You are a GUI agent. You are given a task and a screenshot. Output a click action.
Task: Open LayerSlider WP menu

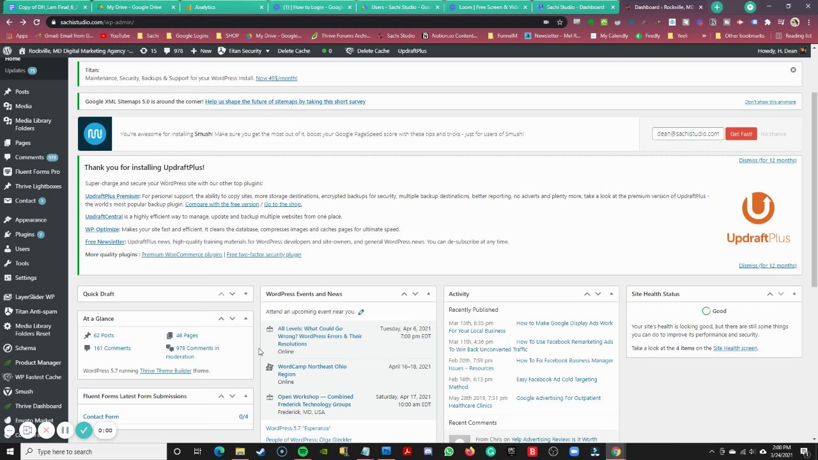(35, 297)
